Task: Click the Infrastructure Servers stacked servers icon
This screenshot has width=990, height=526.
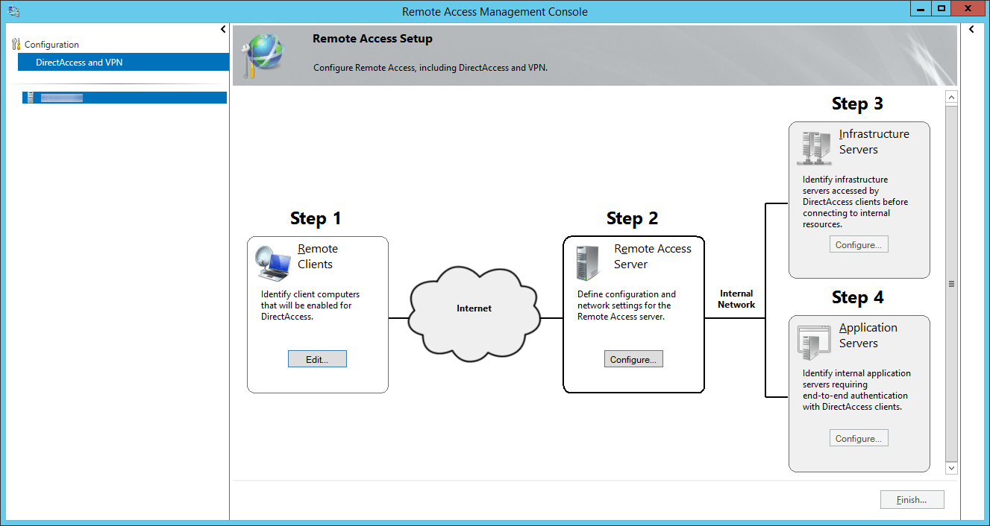Action: pyautogui.click(x=813, y=147)
